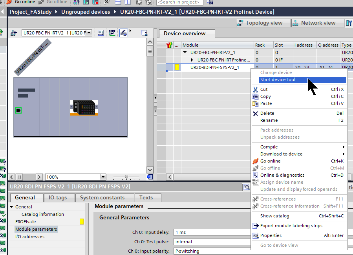Choose Show catalog from context menu
Screen dimensions: 353x255
(299, 216)
